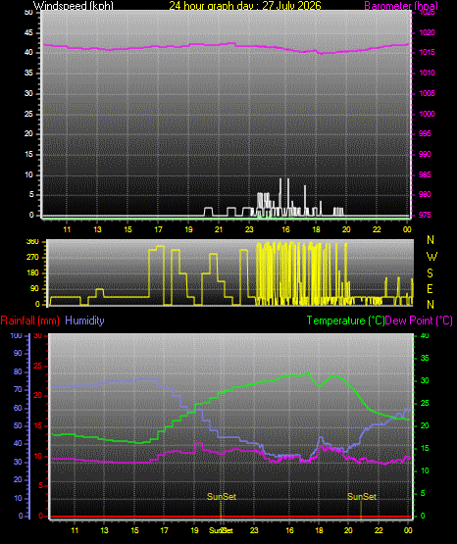Click blue humidity axis value 60

[18, 409]
